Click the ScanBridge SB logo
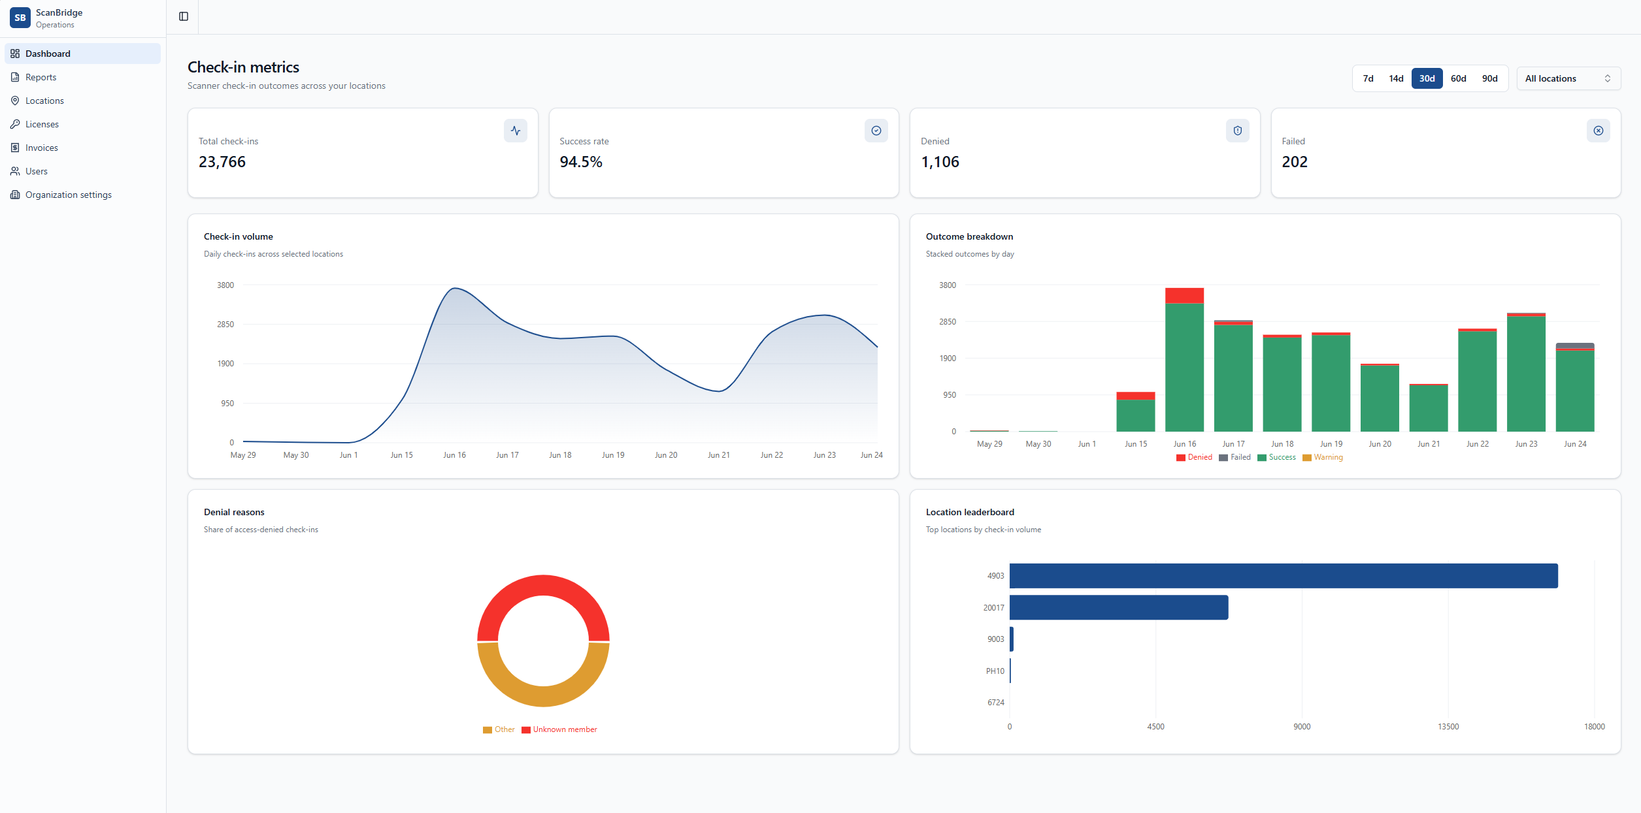The height and width of the screenshot is (813, 1641). (20, 18)
